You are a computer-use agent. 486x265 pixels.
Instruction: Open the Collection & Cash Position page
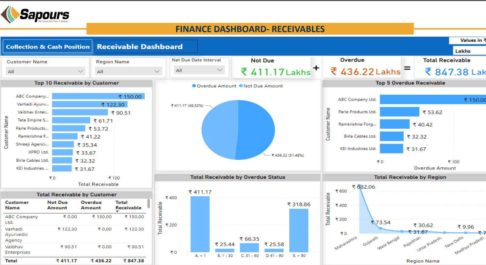coord(48,47)
